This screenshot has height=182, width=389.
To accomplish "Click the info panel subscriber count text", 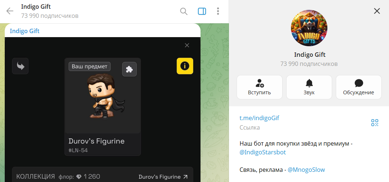I will point(309,64).
